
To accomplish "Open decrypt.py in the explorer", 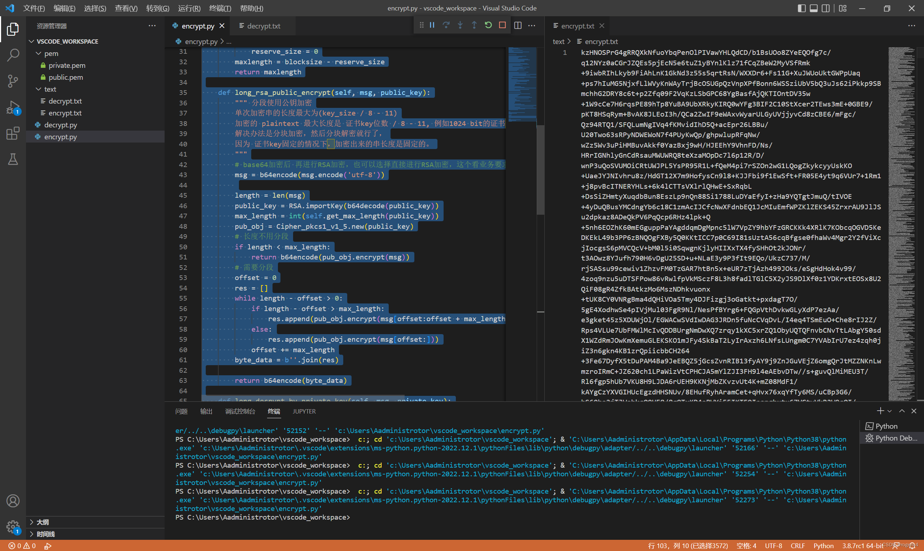I will pos(61,125).
